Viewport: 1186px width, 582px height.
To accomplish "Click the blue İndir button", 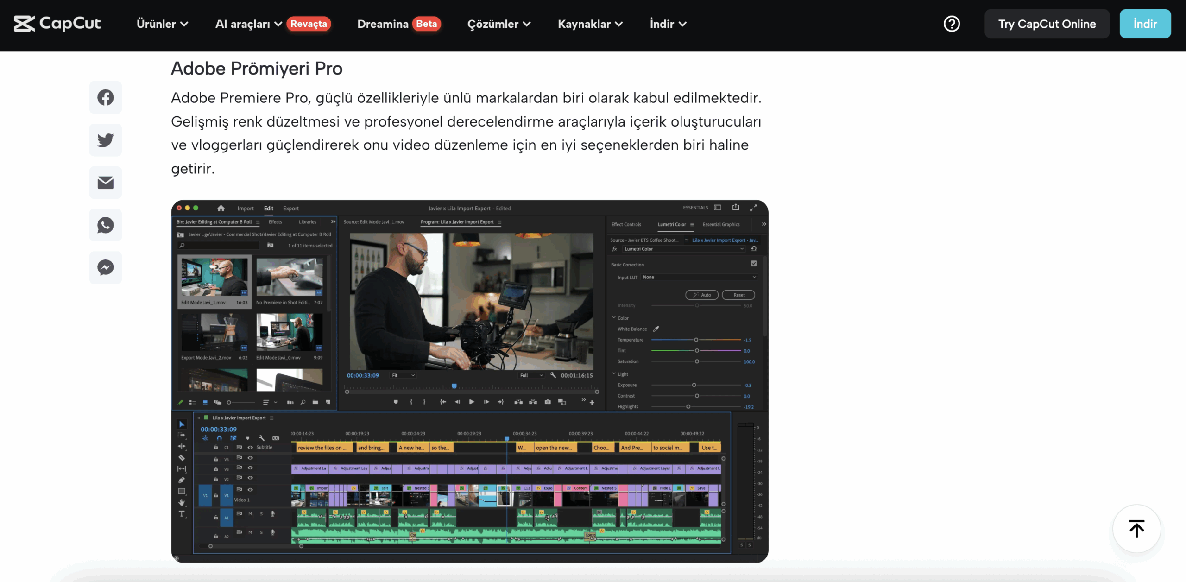I will coord(1145,24).
